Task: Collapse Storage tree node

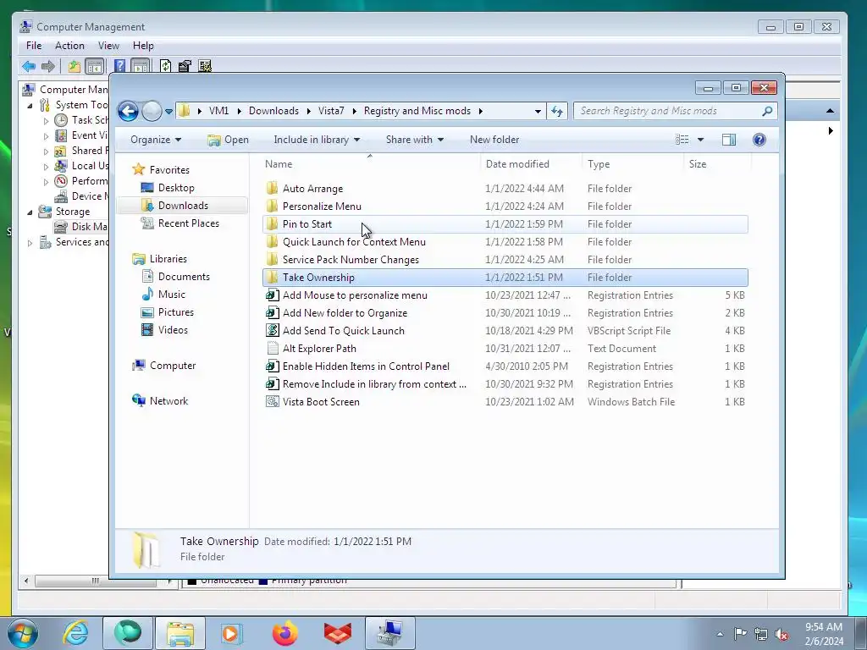Action: (30, 212)
